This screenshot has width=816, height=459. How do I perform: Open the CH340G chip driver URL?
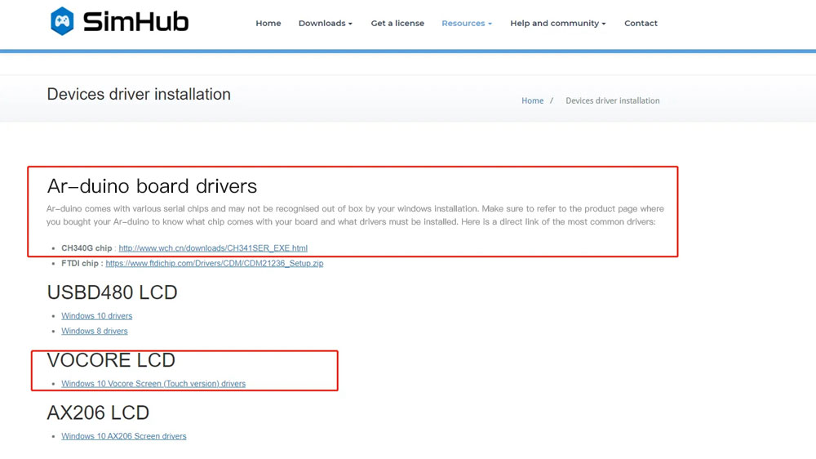click(213, 248)
